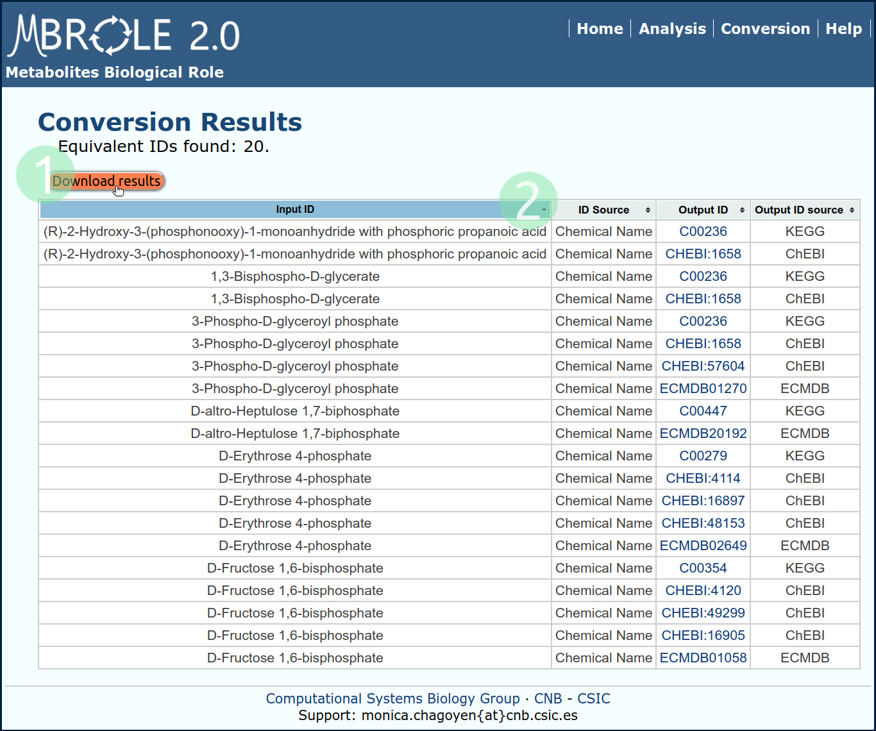Open the Home menu item
The image size is (876, 731).
point(600,29)
